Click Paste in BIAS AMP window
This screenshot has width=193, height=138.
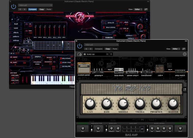point(115,49)
